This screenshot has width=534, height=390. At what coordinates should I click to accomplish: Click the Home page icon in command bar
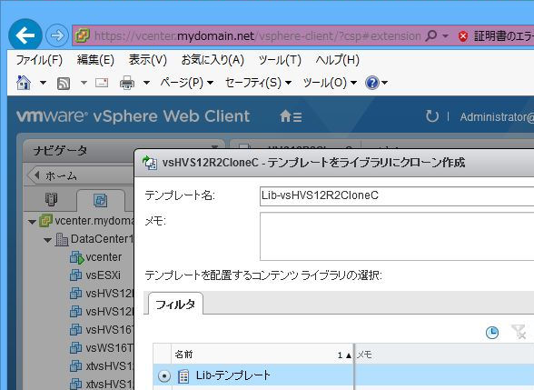[24, 83]
